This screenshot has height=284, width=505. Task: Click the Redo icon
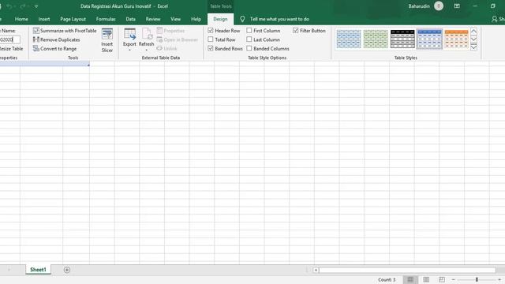[23, 6]
